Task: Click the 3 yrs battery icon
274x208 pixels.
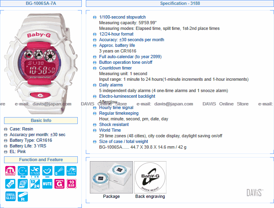Action: tap(10, 184)
